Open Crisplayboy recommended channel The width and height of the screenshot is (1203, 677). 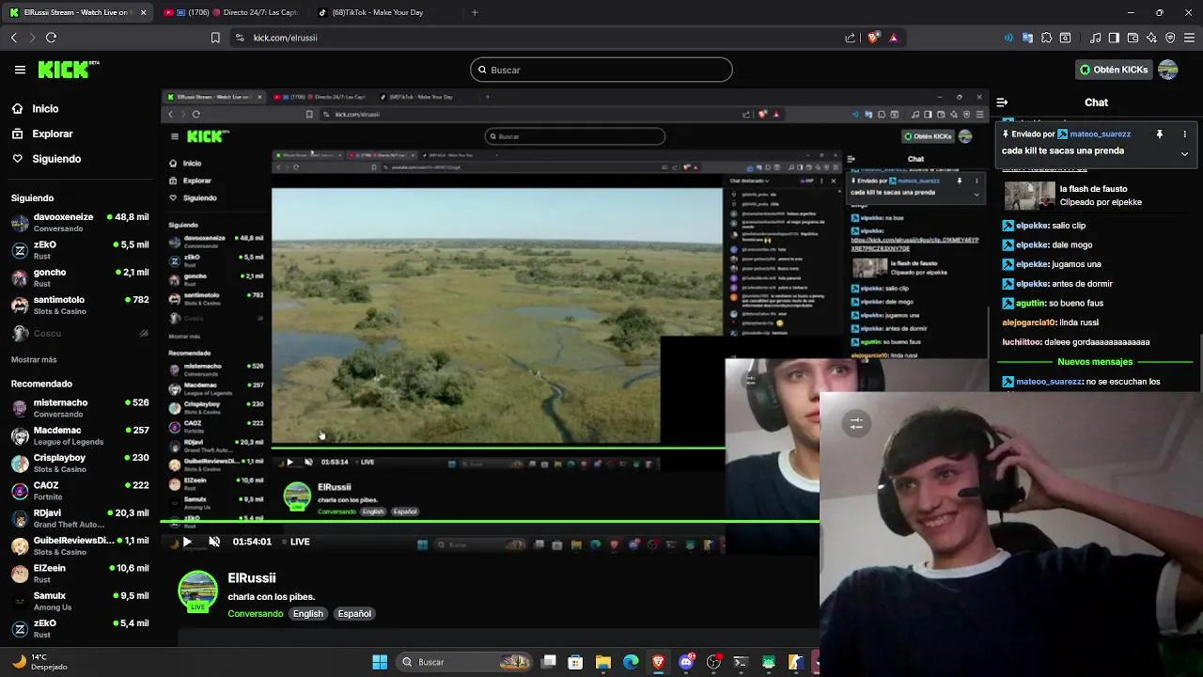pos(80,464)
